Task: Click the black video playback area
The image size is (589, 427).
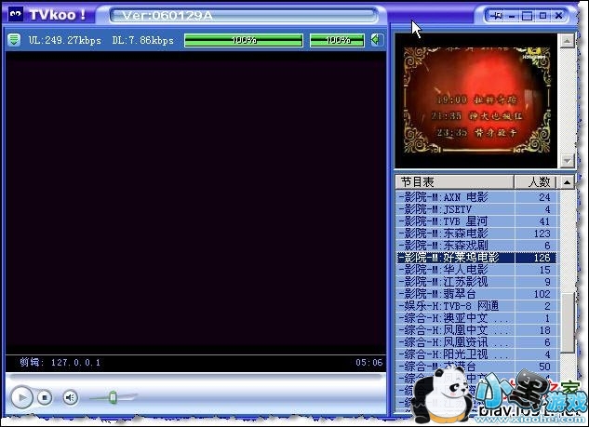Action: click(195, 202)
